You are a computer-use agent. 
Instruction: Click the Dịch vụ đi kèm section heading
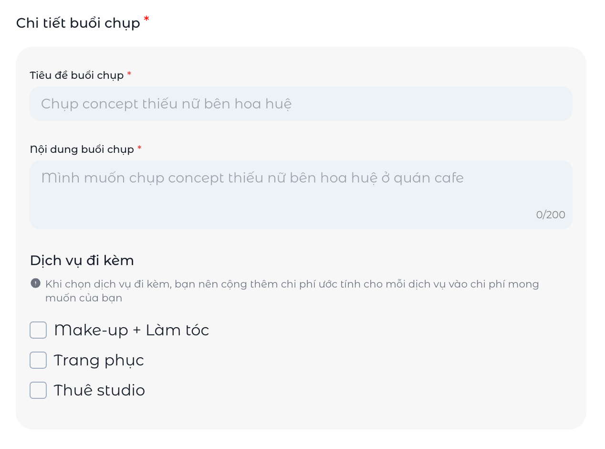(x=82, y=260)
